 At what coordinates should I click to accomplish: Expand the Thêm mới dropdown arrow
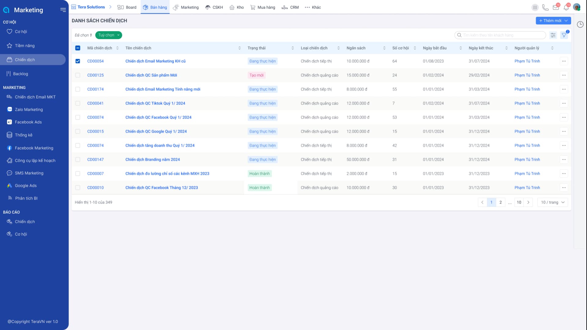566,20
